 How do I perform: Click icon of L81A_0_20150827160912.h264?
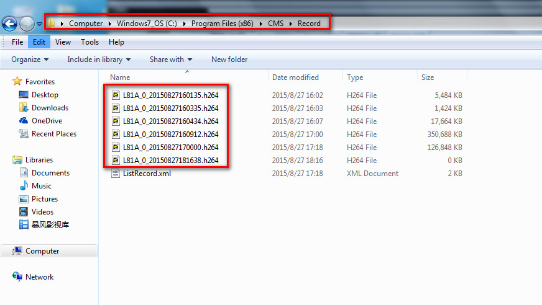[x=116, y=134]
